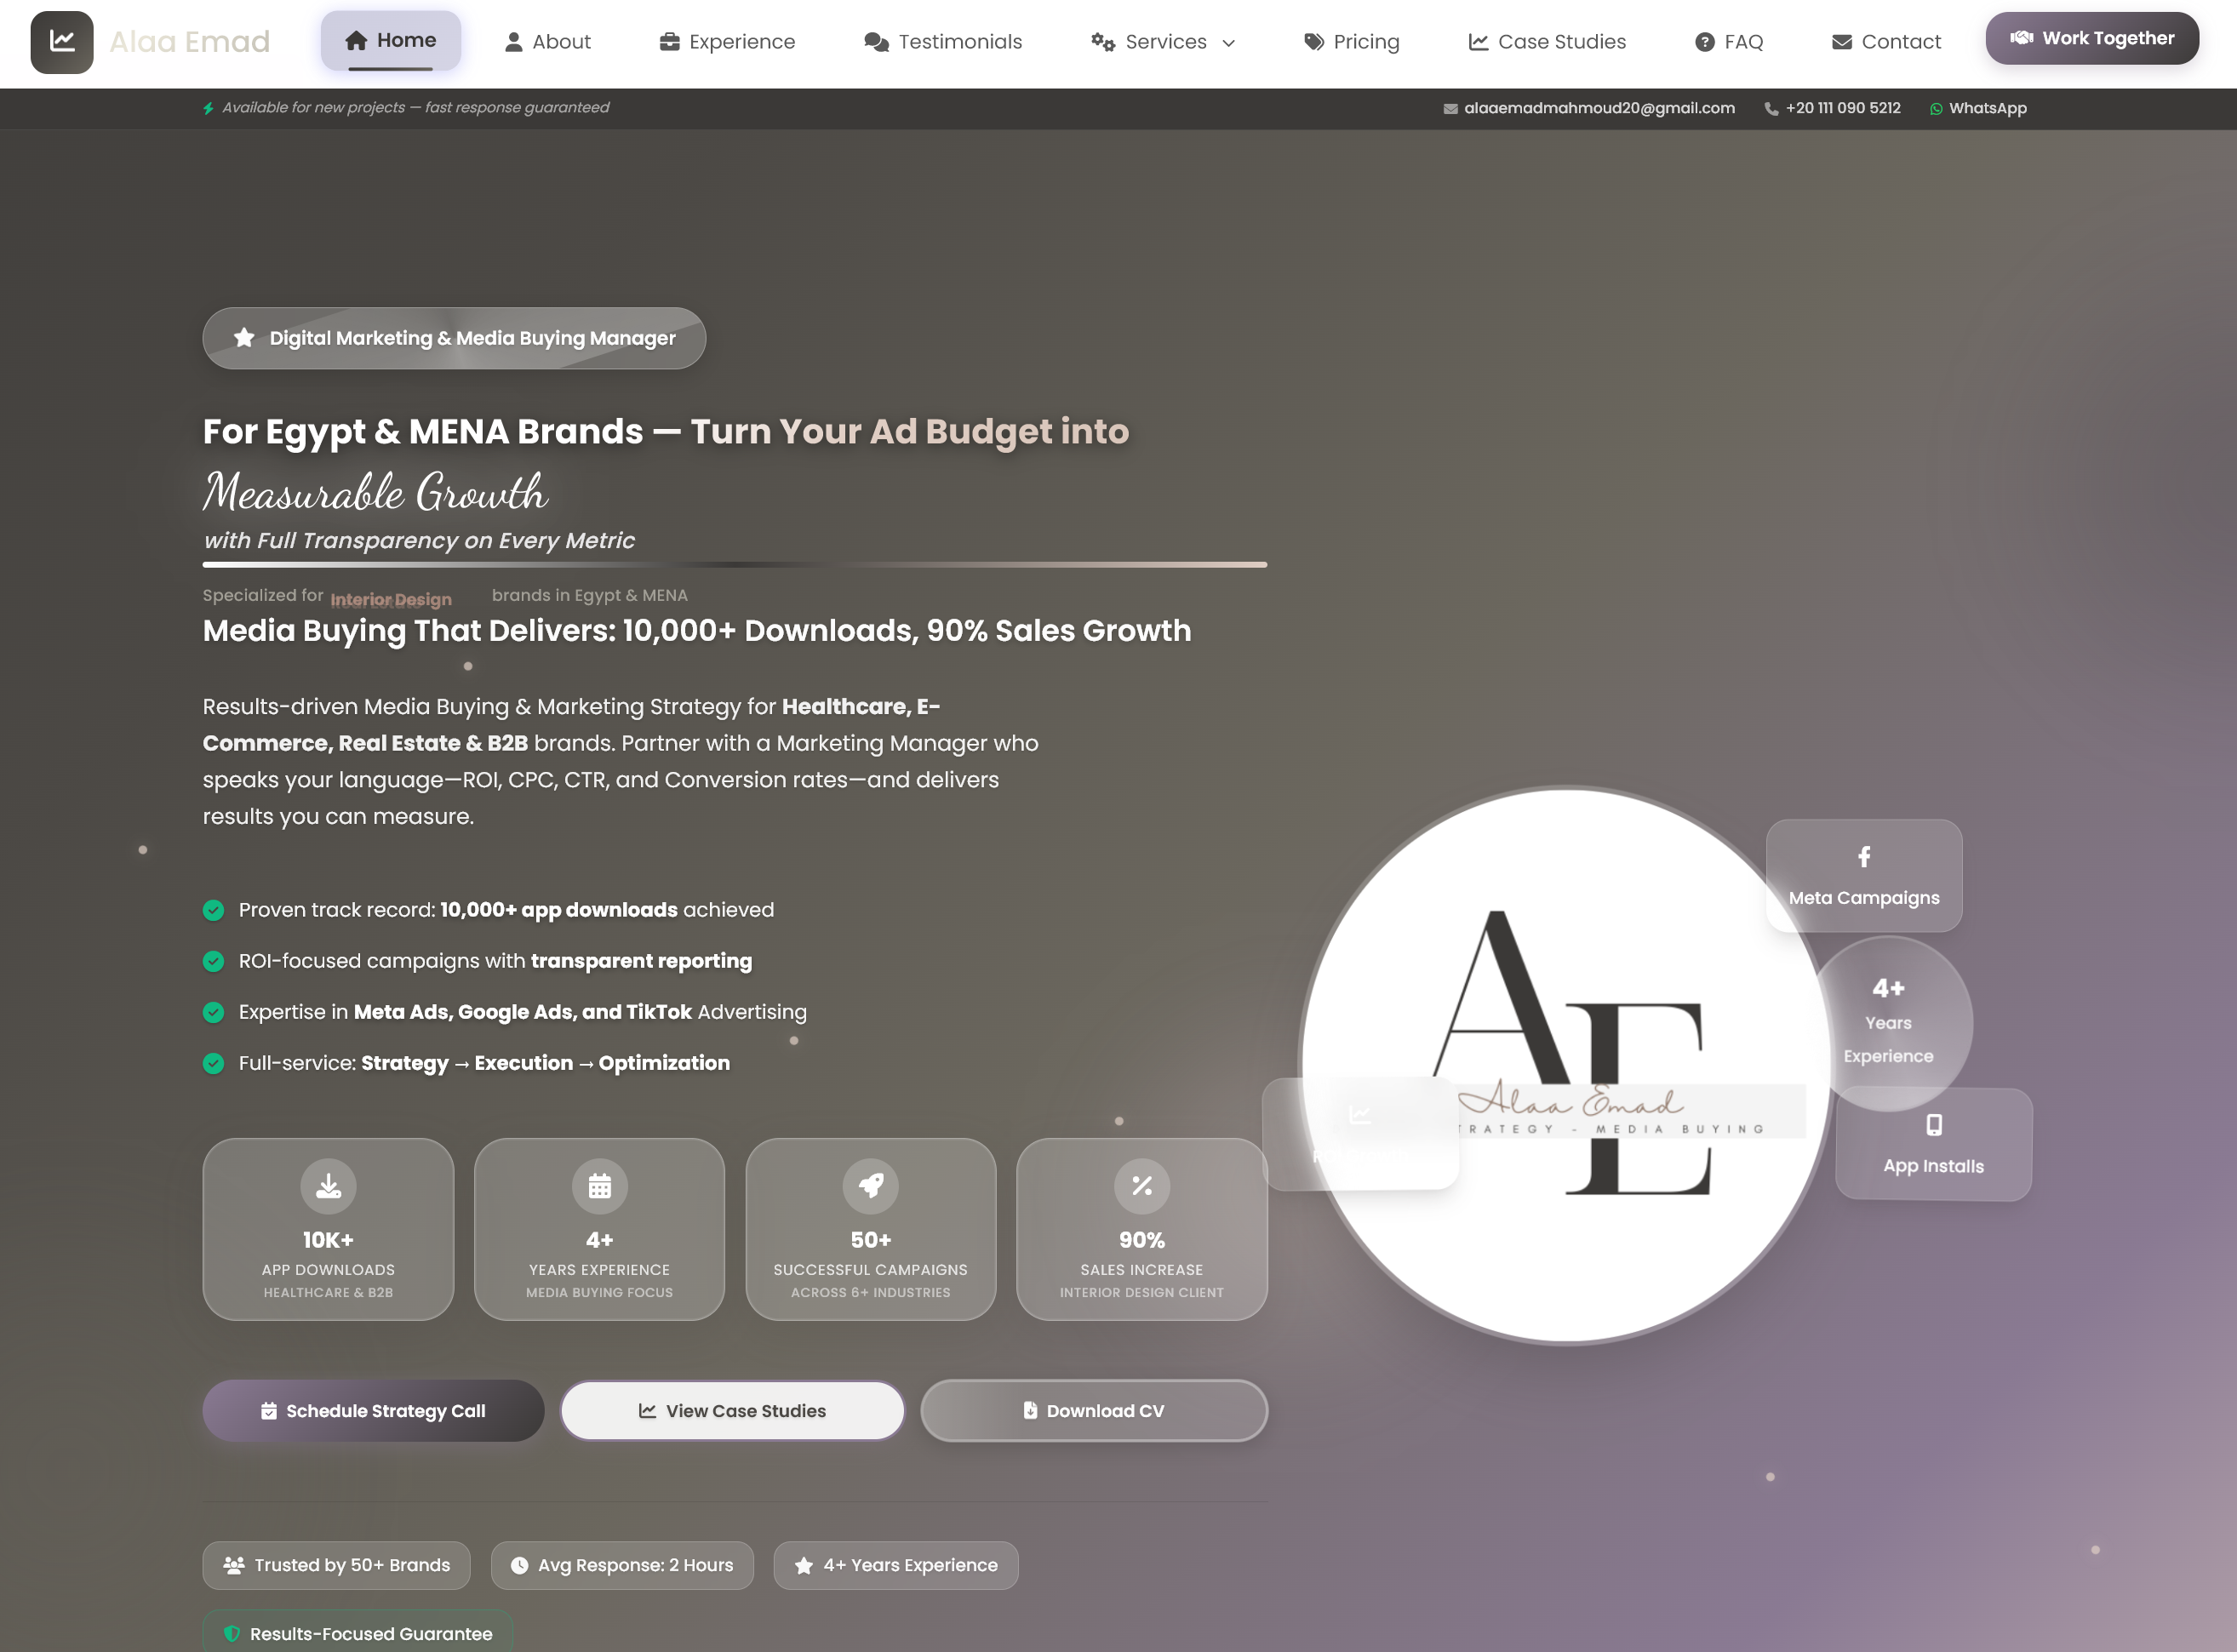The width and height of the screenshot is (2237, 1652).
Task: Open the About nav item
Action: click(547, 42)
